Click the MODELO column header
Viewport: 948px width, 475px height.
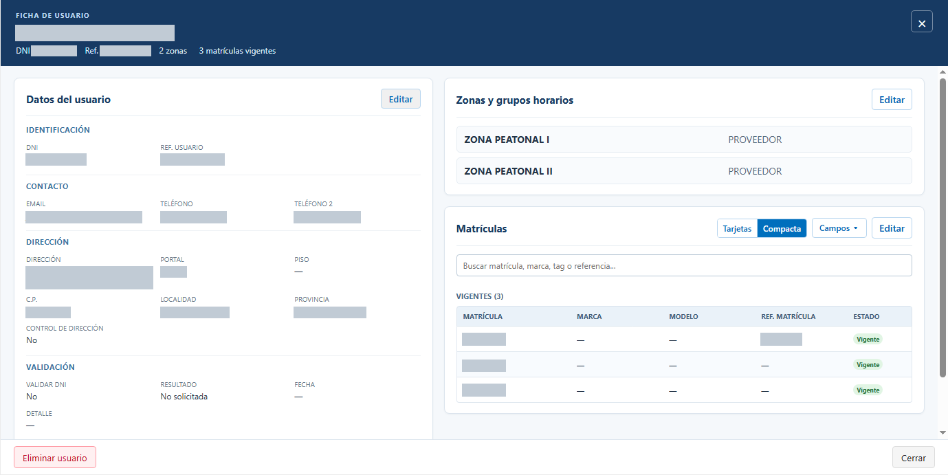(683, 317)
